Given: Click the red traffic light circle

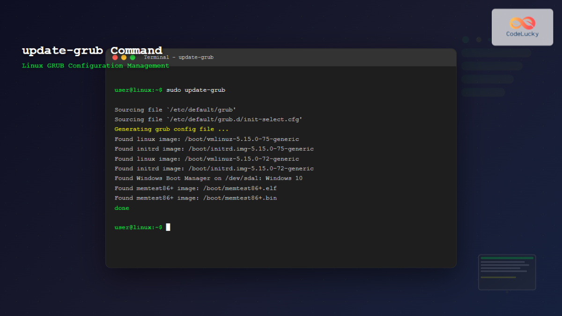Looking at the screenshot, I should pos(115,57).
